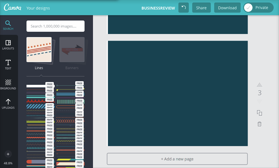Move page down with lower triangle arrow

pyautogui.click(x=260, y=101)
